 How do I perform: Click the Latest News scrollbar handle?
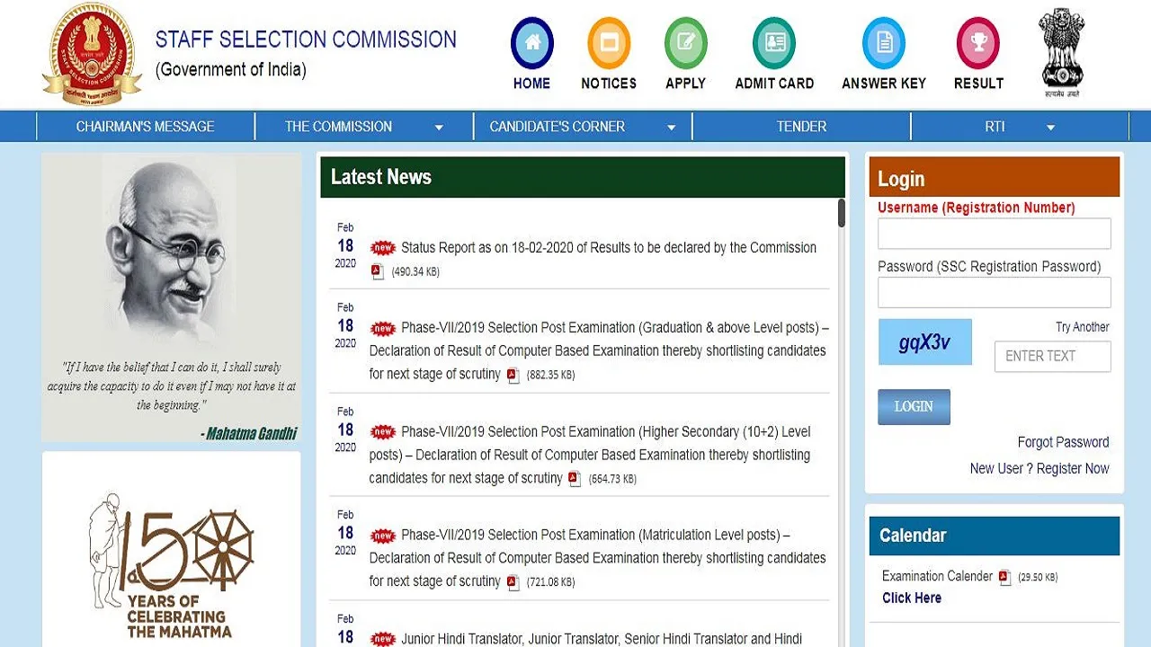tap(842, 213)
